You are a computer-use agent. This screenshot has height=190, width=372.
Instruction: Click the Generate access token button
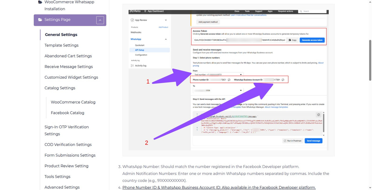click(x=312, y=40)
